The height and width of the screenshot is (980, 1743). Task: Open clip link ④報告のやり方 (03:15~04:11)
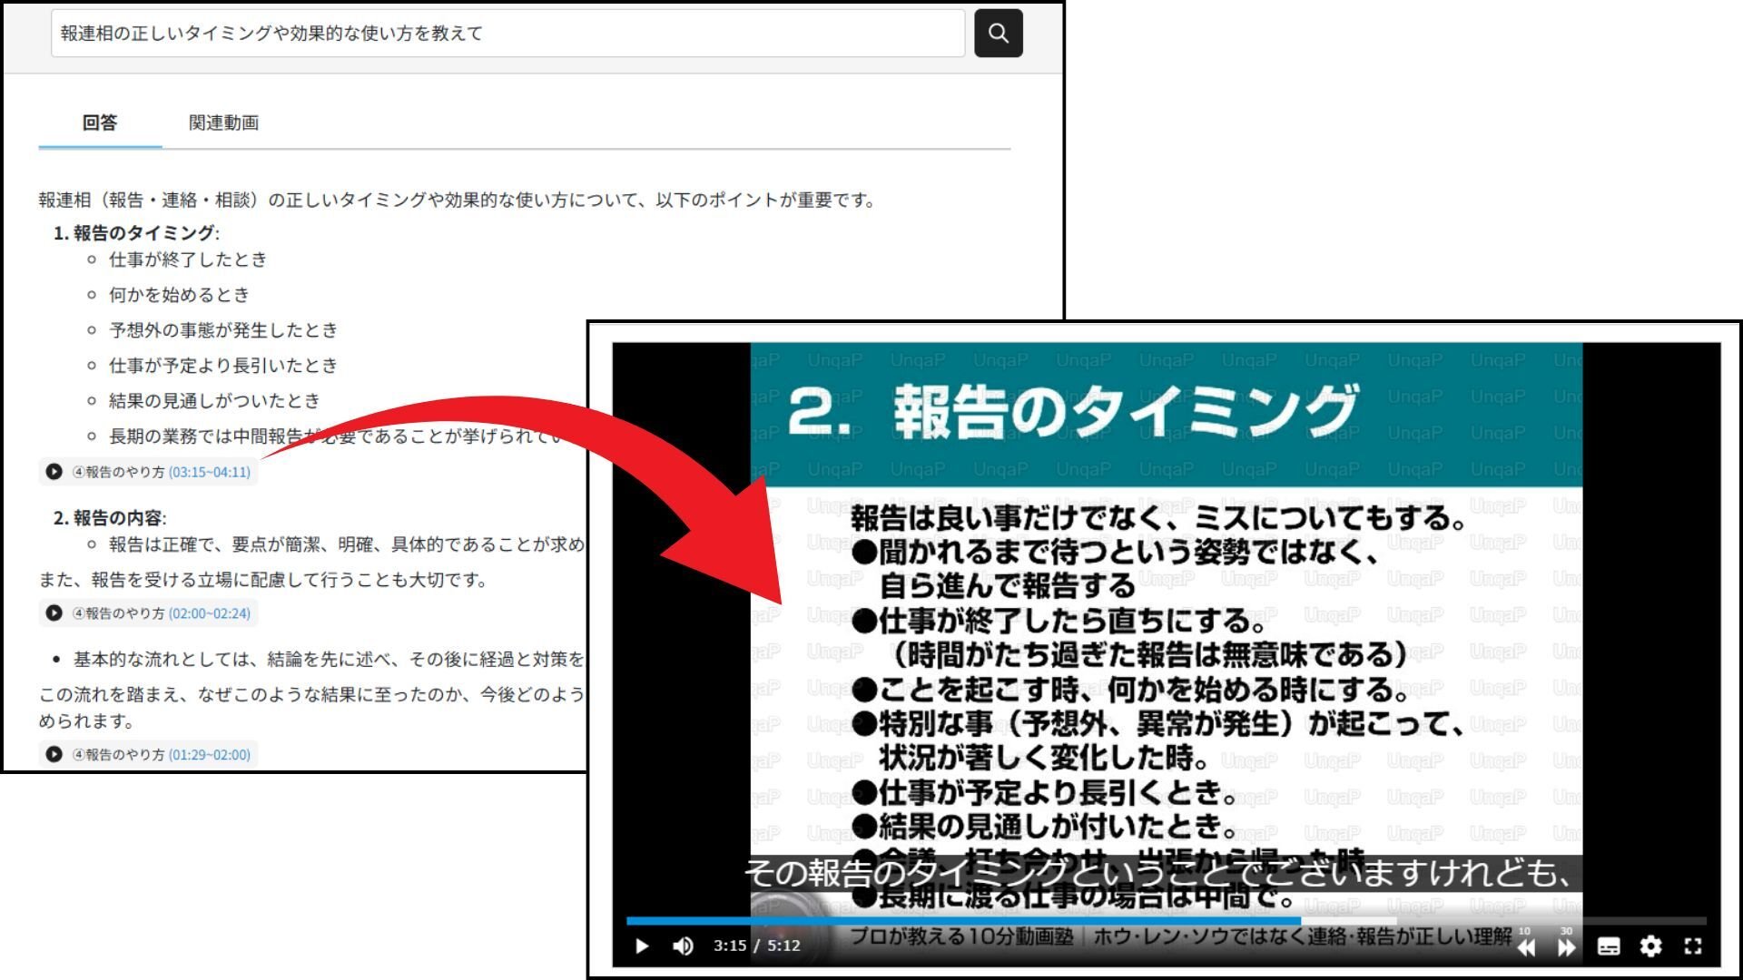point(162,472)
